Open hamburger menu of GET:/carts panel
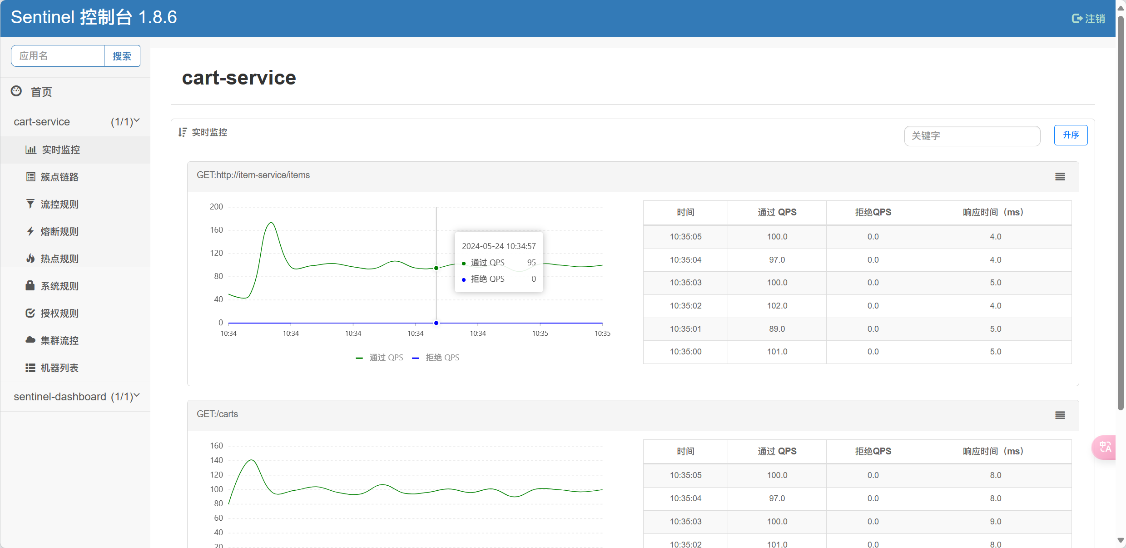 click(x=1060, y=415)
